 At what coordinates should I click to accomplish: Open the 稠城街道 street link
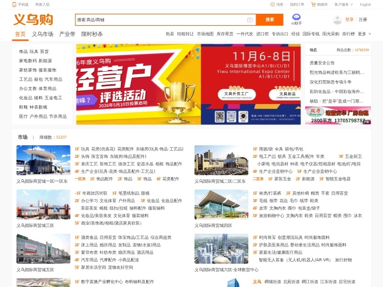273,282
